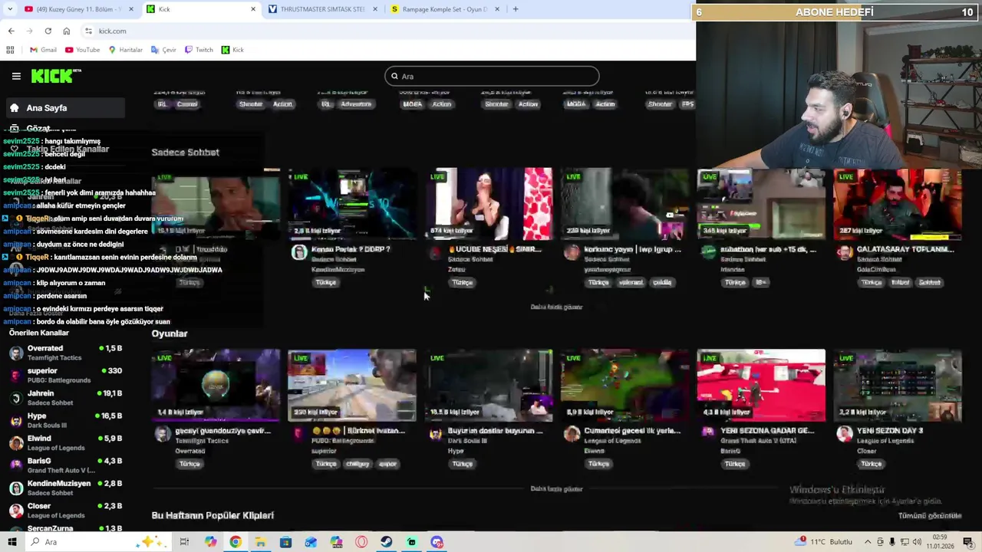This screenshot has height=552, width=982.
Task: Open the PUBG Battlegrounds stream thumbnail
Action: [x=352, y=386]
